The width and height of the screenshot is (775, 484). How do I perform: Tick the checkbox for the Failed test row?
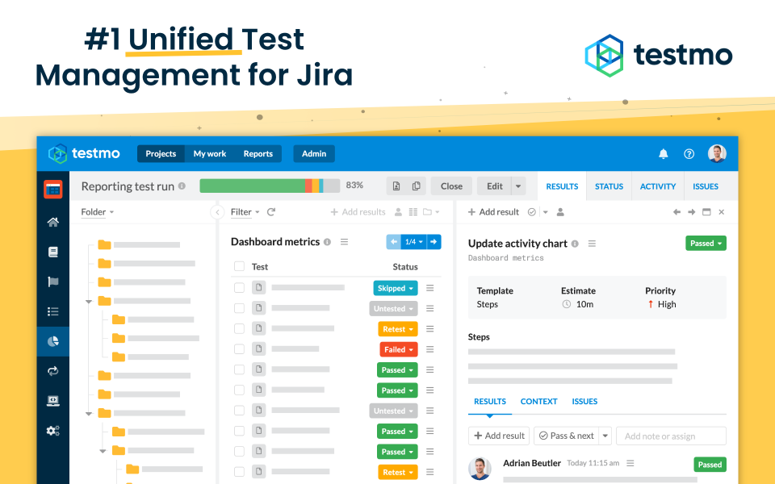239,349
